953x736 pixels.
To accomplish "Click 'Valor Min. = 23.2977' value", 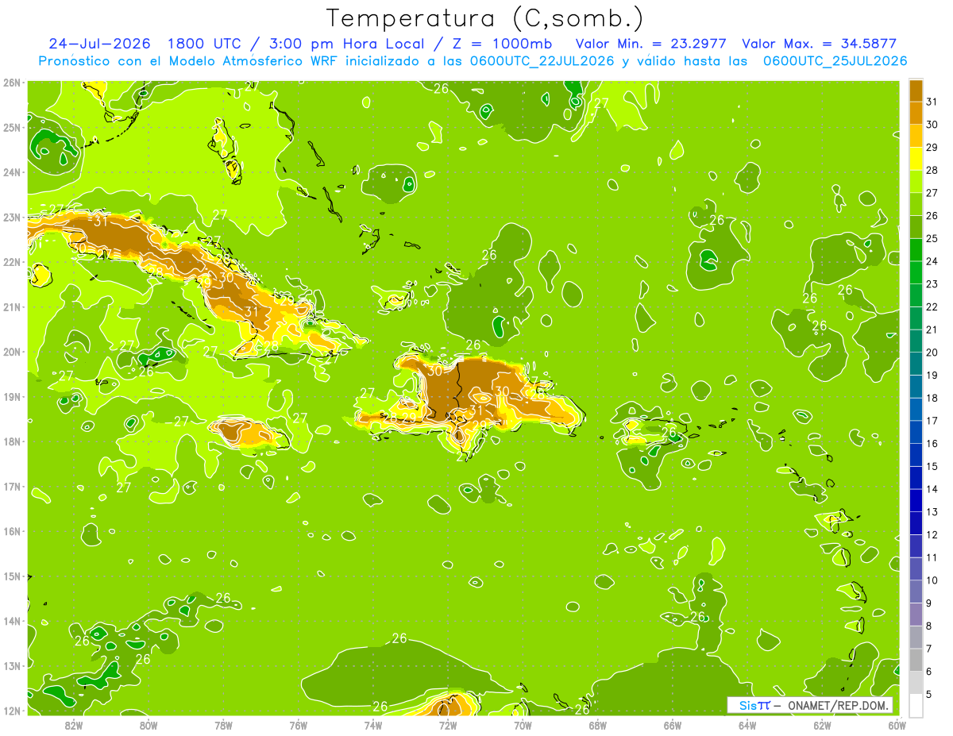I will [650, 44].
